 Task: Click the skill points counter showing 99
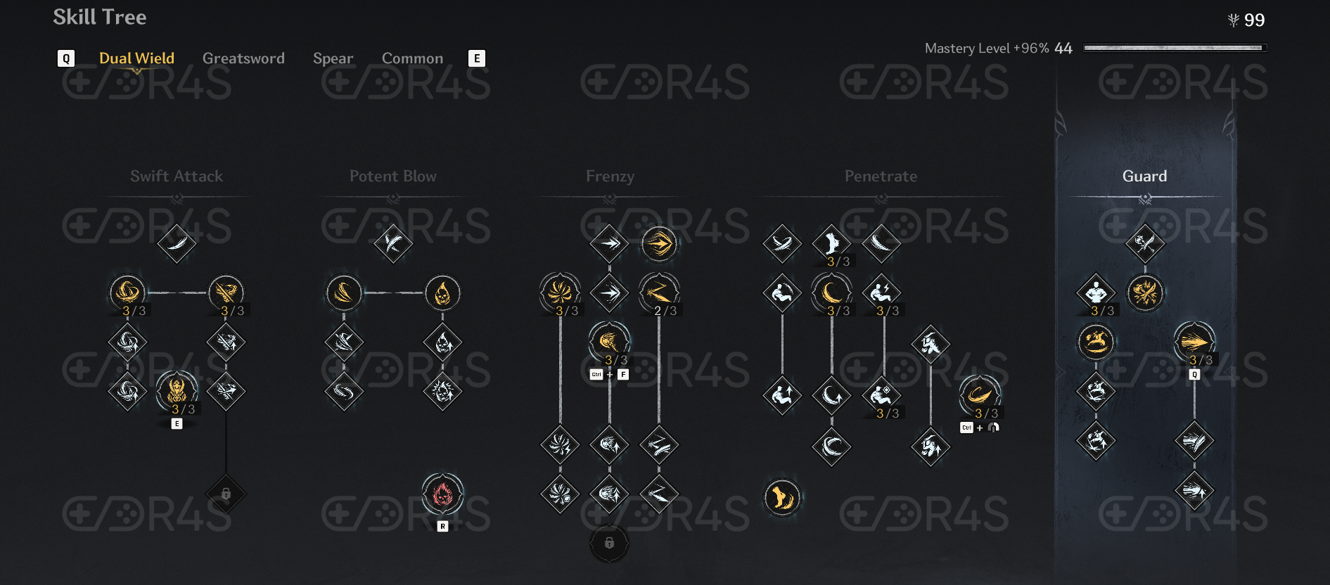(1246, 20)
